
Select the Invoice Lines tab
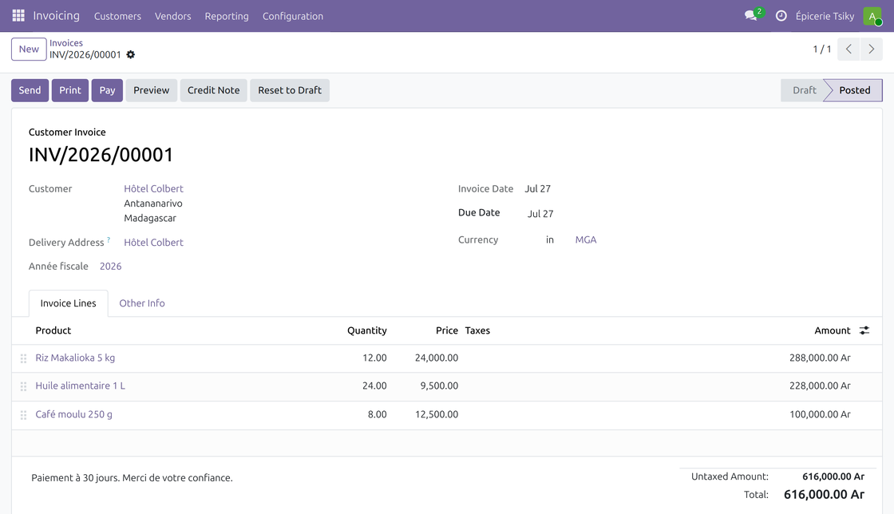coord(69,303)
